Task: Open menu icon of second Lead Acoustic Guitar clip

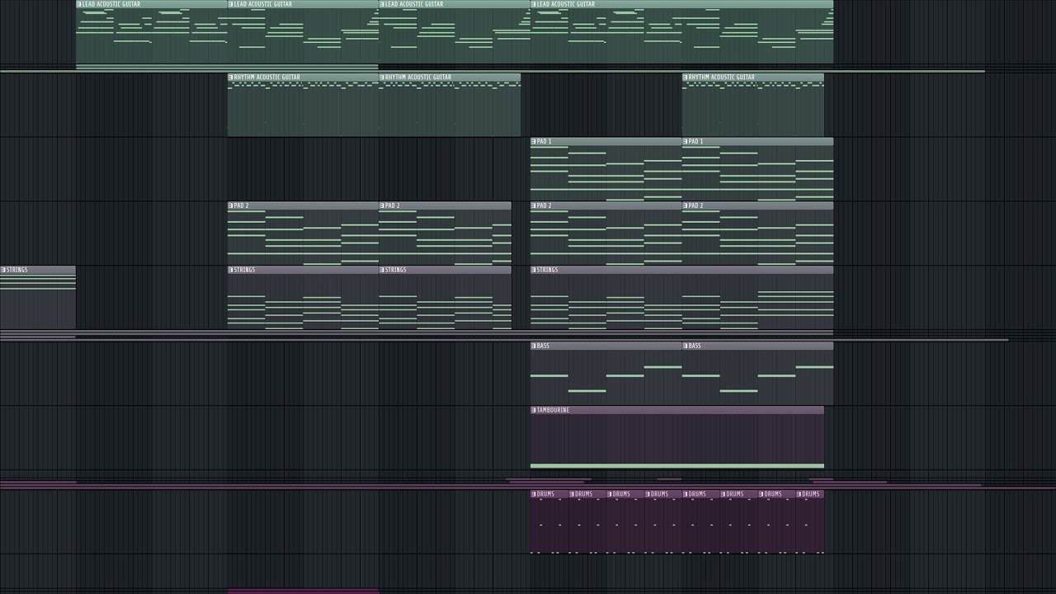Action: click(231, 4)
